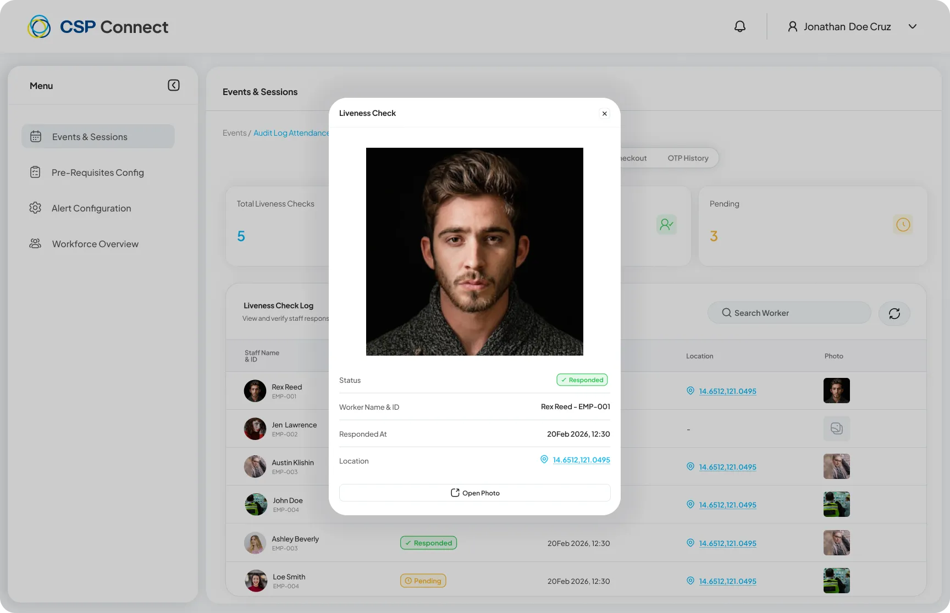Open Loe Smith's location link
The width and height of the screenshot is (950, 613).
[x=728, y=581]
